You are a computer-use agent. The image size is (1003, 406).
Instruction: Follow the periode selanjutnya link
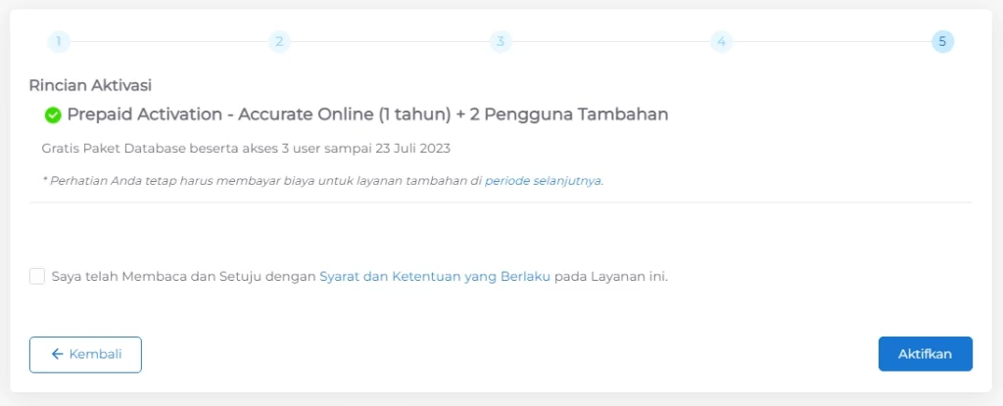pos(544,181)
